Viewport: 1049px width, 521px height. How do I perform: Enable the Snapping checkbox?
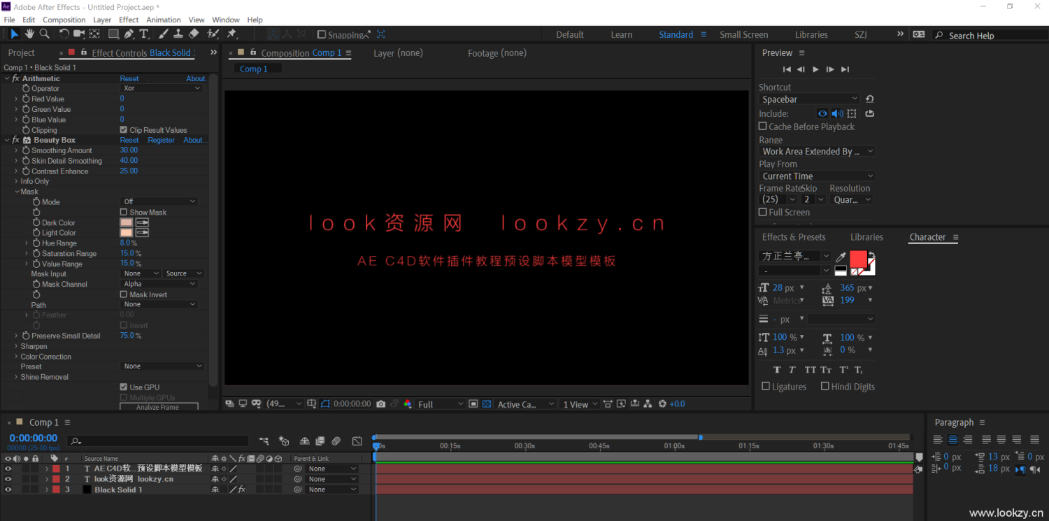pos(322,34)
